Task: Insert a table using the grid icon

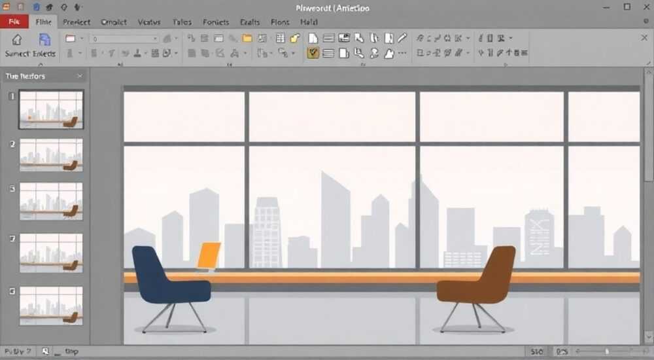Action: coord(281,39)
